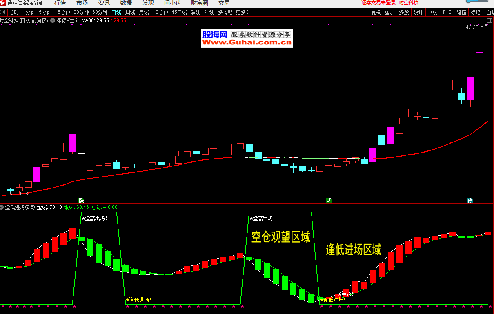Image resolution: width=494 pixels, height=314 pixels.
Task: Expand the 更多 periods list
Action: [243, 12]
